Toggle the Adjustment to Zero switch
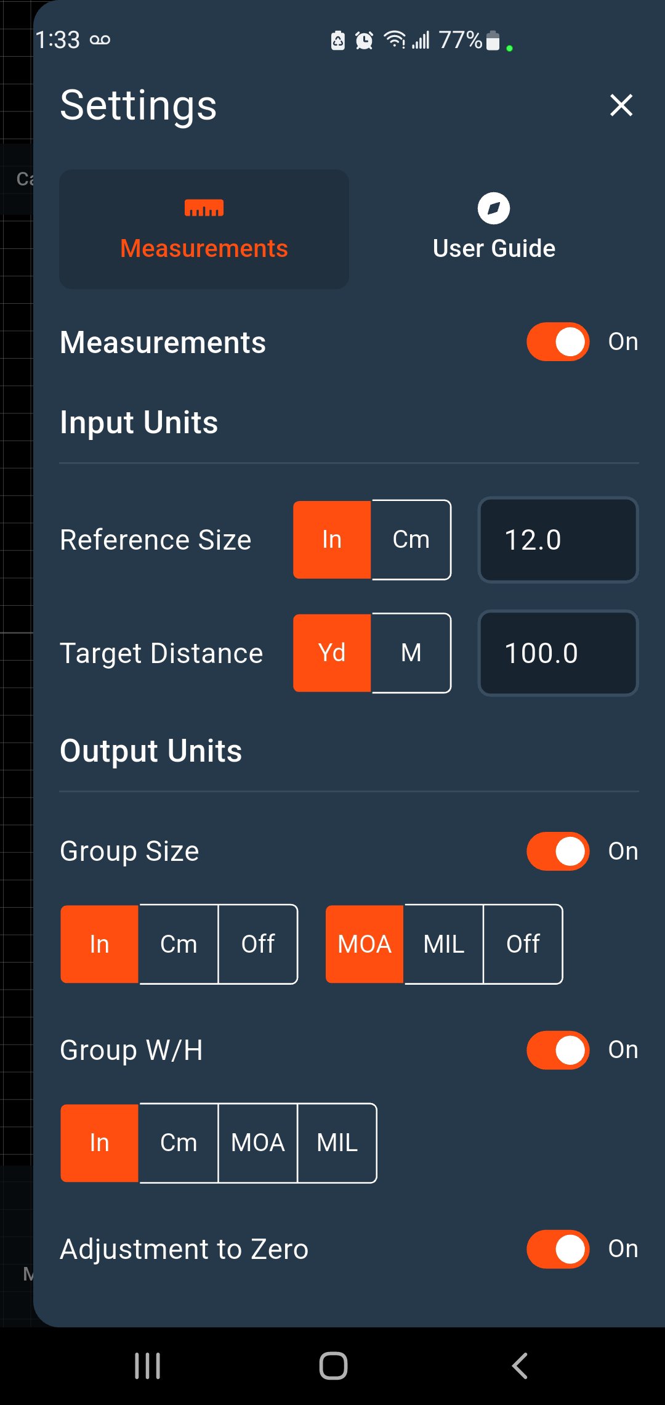This screenshot has width=665, height=1405. click(x=558, y=1249)
